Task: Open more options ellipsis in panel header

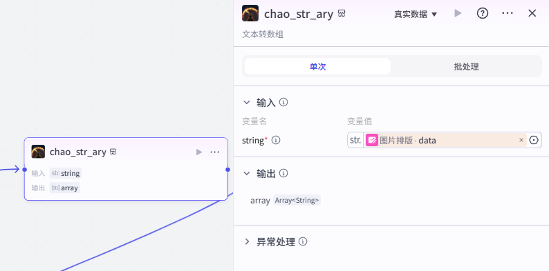Action: click(508, 14)
